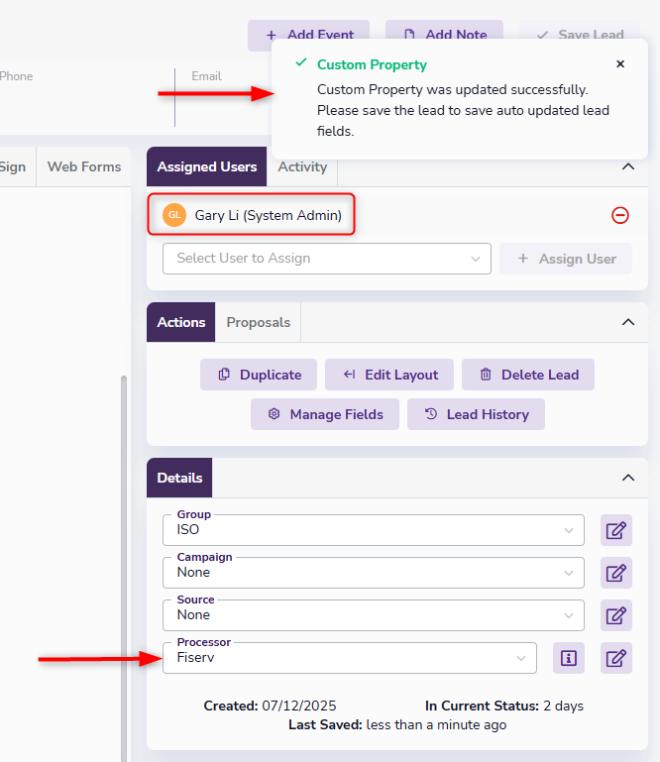
Task: Open the Processor dropdown showing Fiserv
Action: [x=349, y=658]
